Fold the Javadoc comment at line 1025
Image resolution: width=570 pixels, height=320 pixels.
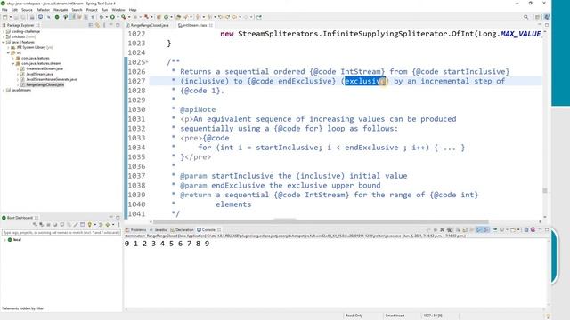point(146,62)
